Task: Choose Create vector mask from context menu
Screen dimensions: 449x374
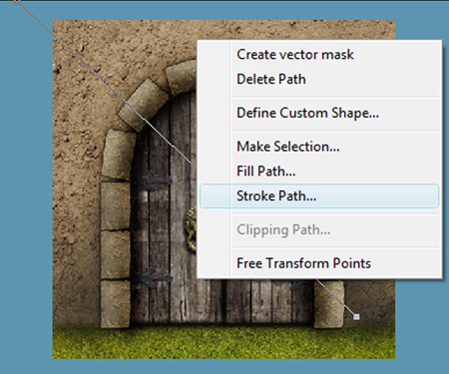Action: [294, 55]
